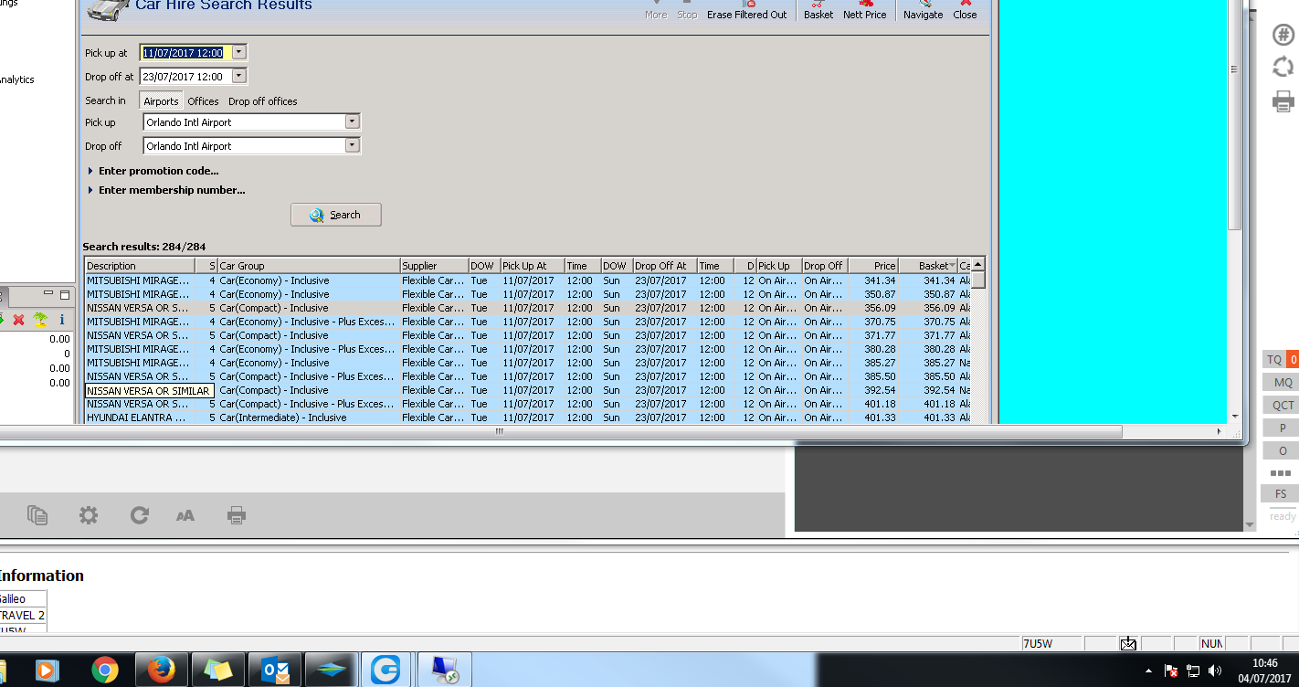Click the blue info icon
This screenshot has height=687, width=1299.
[62, 320]
